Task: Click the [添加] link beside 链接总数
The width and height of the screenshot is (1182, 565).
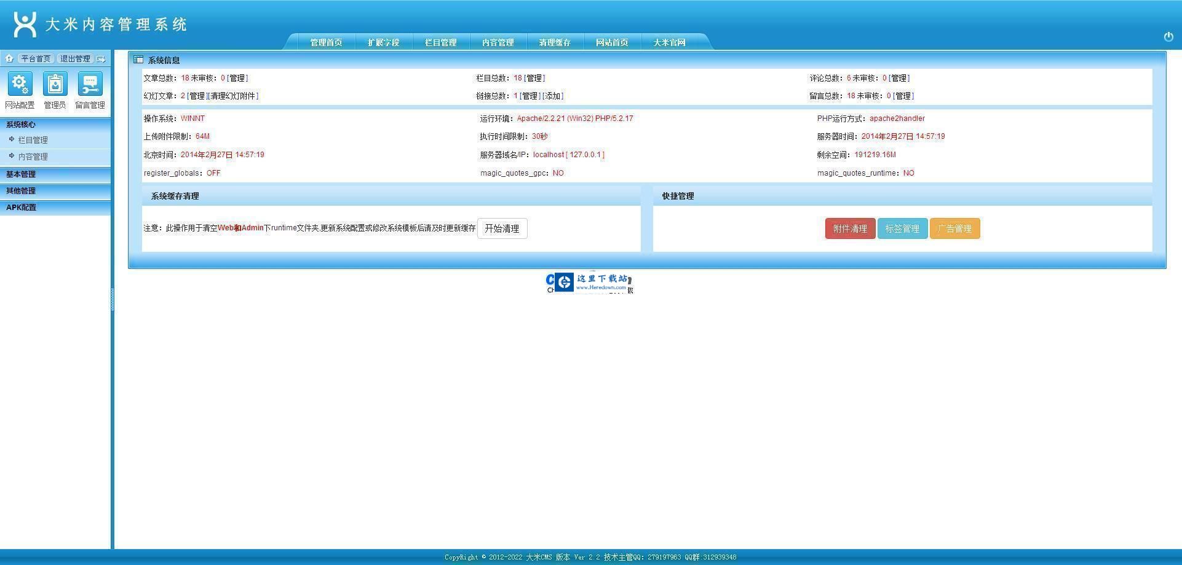Action: pyautogui.click(x=552, y=96)
